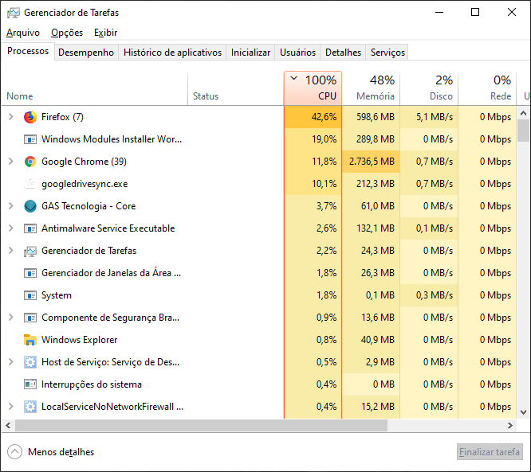Expand the Google Chrome (39) process group

pos(10,162)
